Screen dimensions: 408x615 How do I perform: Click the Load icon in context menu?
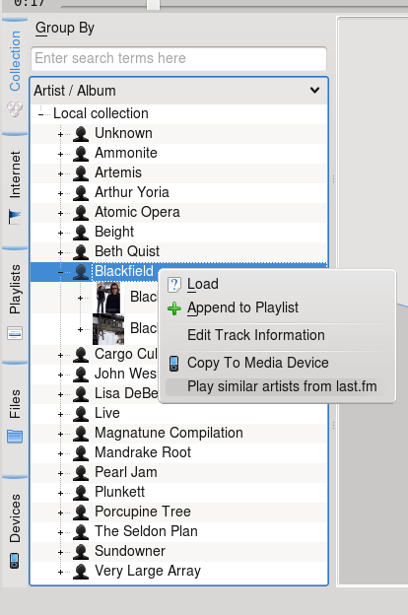point(174,285)
